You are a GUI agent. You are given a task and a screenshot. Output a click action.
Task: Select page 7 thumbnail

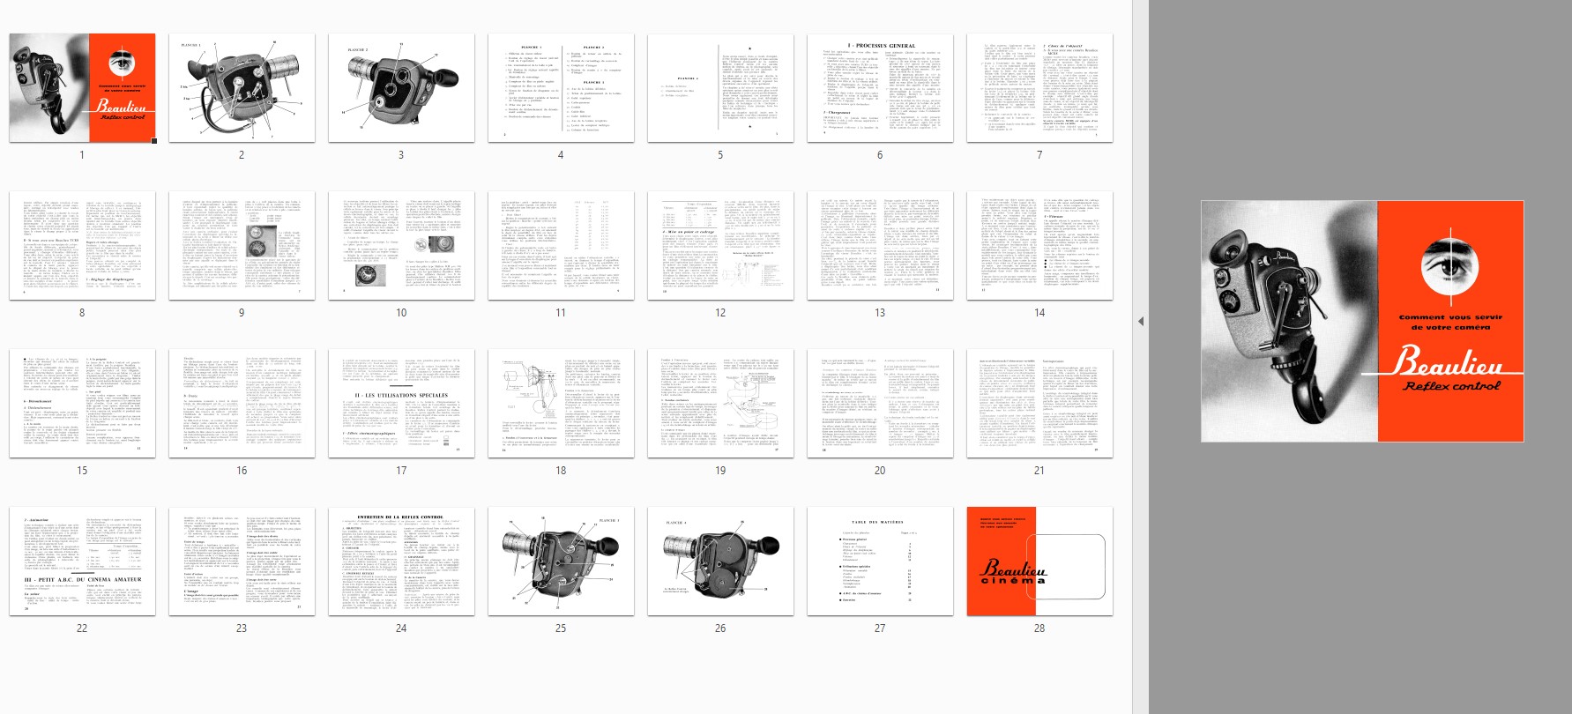(1039, 88)
